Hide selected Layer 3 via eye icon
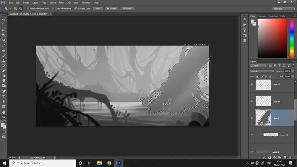The height and width of the screenshot is (167, 297). click(x=252, y=118)
